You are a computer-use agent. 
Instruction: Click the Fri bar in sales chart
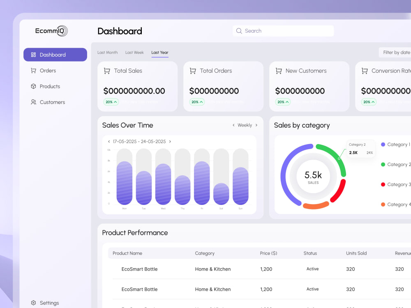(202, 183)
